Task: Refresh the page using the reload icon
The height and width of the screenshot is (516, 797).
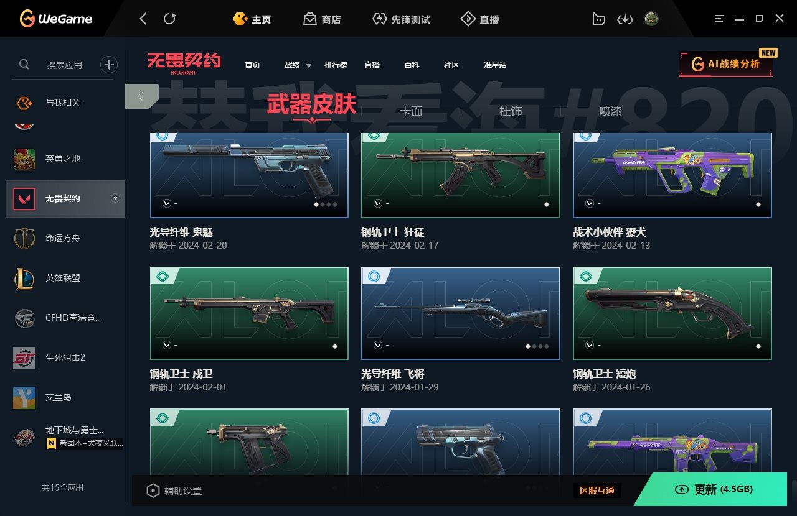Action: tap(169, 19)
